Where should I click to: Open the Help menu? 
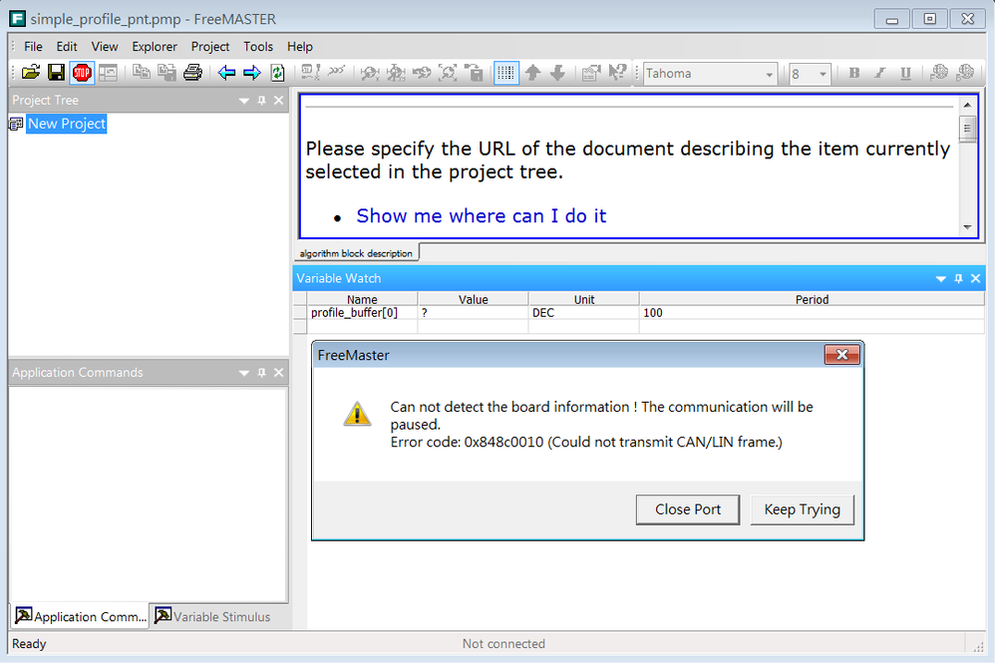pos(299,46)
